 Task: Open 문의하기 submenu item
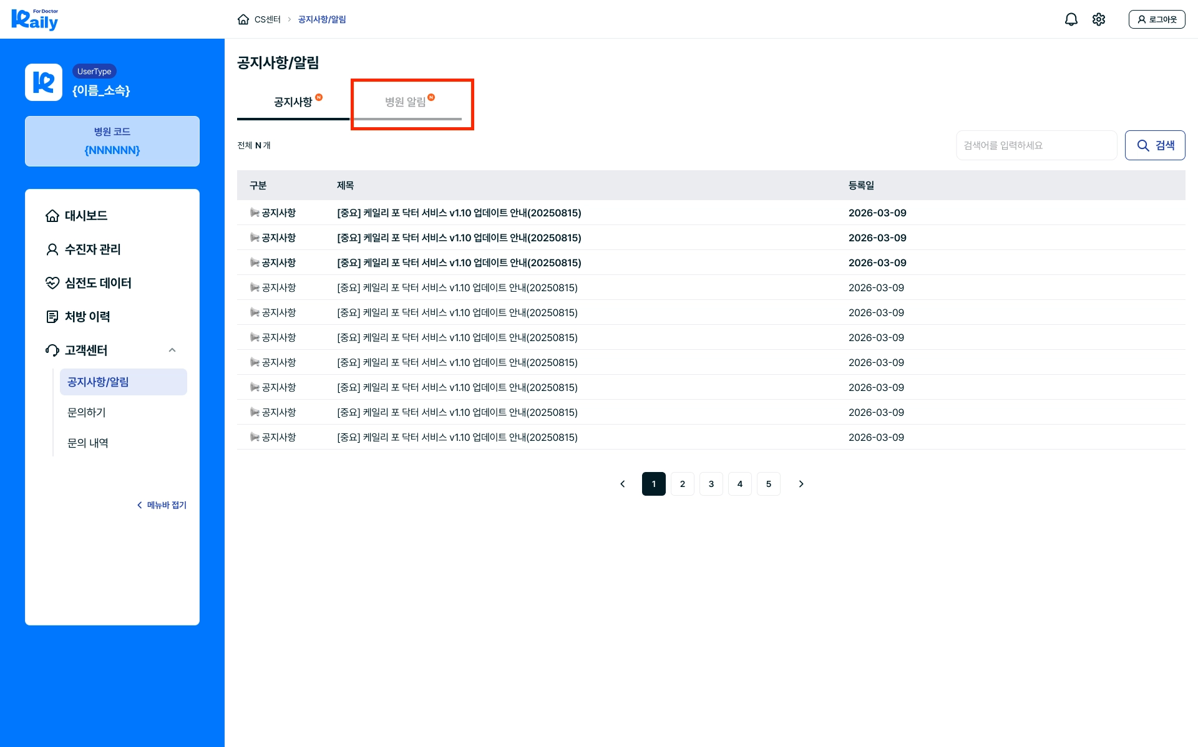pyautogui.click(x=87, y=413)
